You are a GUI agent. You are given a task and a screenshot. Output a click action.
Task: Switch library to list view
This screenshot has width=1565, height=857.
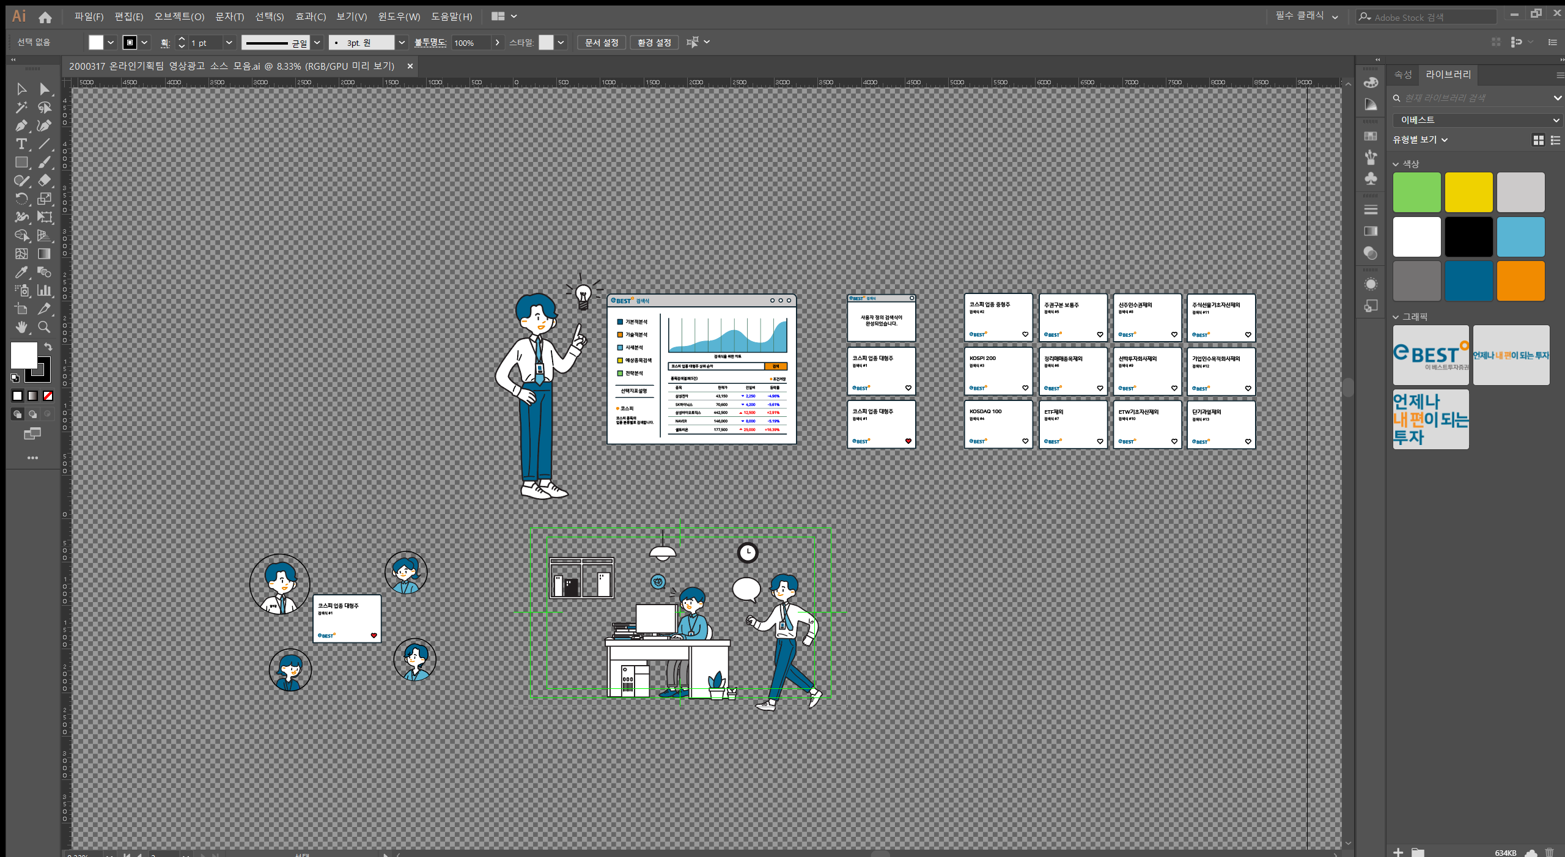(x=1555, y=141)
